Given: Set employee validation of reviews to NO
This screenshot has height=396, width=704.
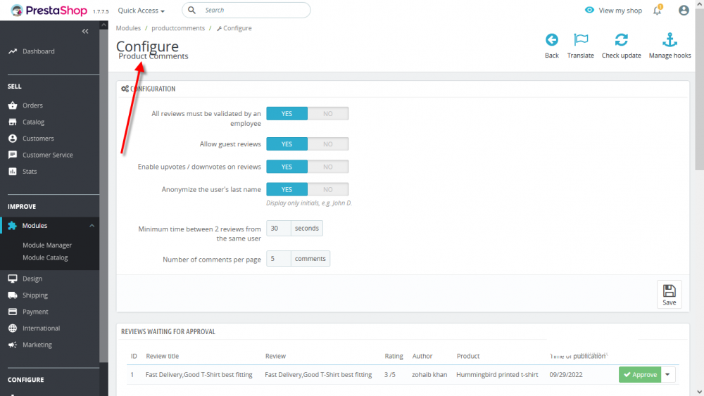Looking at the screenshot, I should (328, 113).
